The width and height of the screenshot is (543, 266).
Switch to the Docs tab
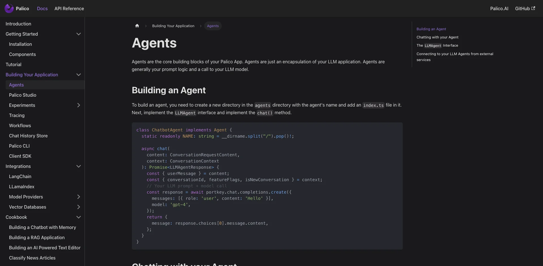coord(42,8)
